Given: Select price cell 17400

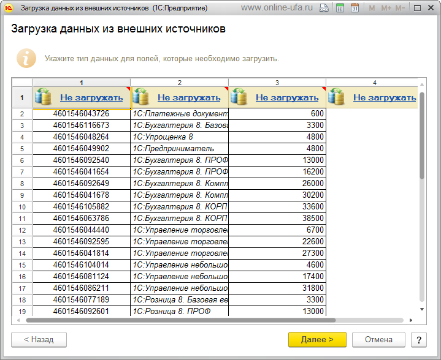Looking at the screenshot, I should [x=277, y=277].
